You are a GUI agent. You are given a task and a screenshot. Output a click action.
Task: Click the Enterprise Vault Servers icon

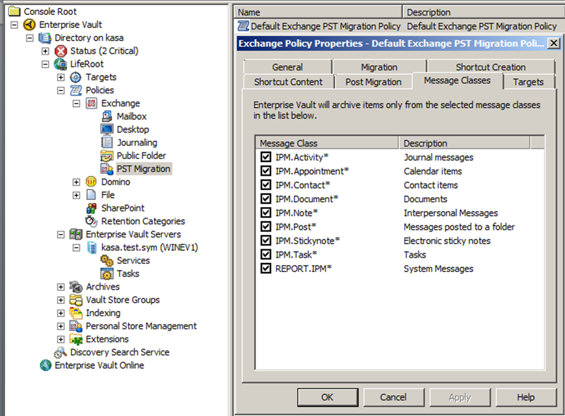coord(75,234)
